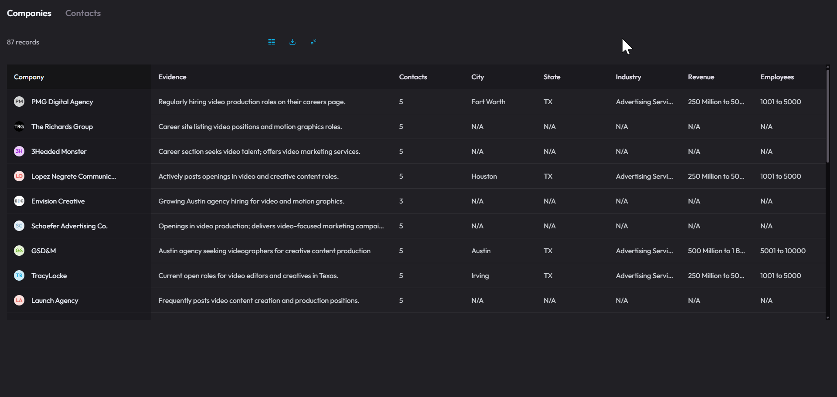Image resolution: width=837 pixels, height=397 pixels.
Task: Sort by the Company column header
Action: coord(29,77)
